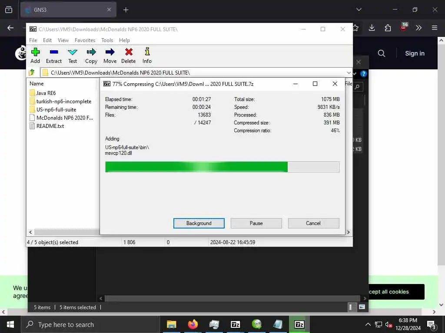Show hidden system tray icons chevron
This screenshot has width=445, height=333.
368,324
